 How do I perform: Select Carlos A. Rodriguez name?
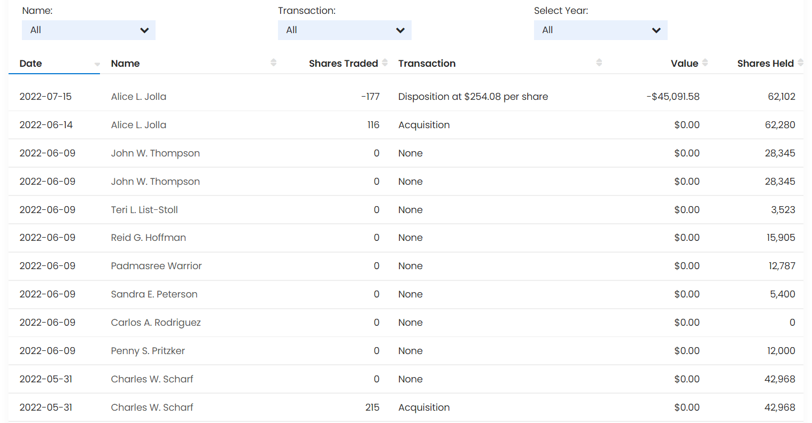click(156, 323)
